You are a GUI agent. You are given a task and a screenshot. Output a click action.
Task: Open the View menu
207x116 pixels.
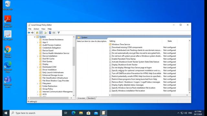[43, 29]
